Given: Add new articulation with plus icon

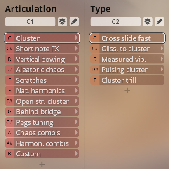Looking at the screenshot, I should (x=42, y=164).
